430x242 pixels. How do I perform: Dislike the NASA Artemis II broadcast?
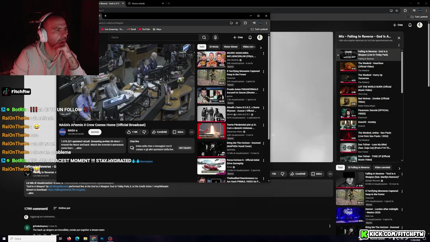coord(144,132)
